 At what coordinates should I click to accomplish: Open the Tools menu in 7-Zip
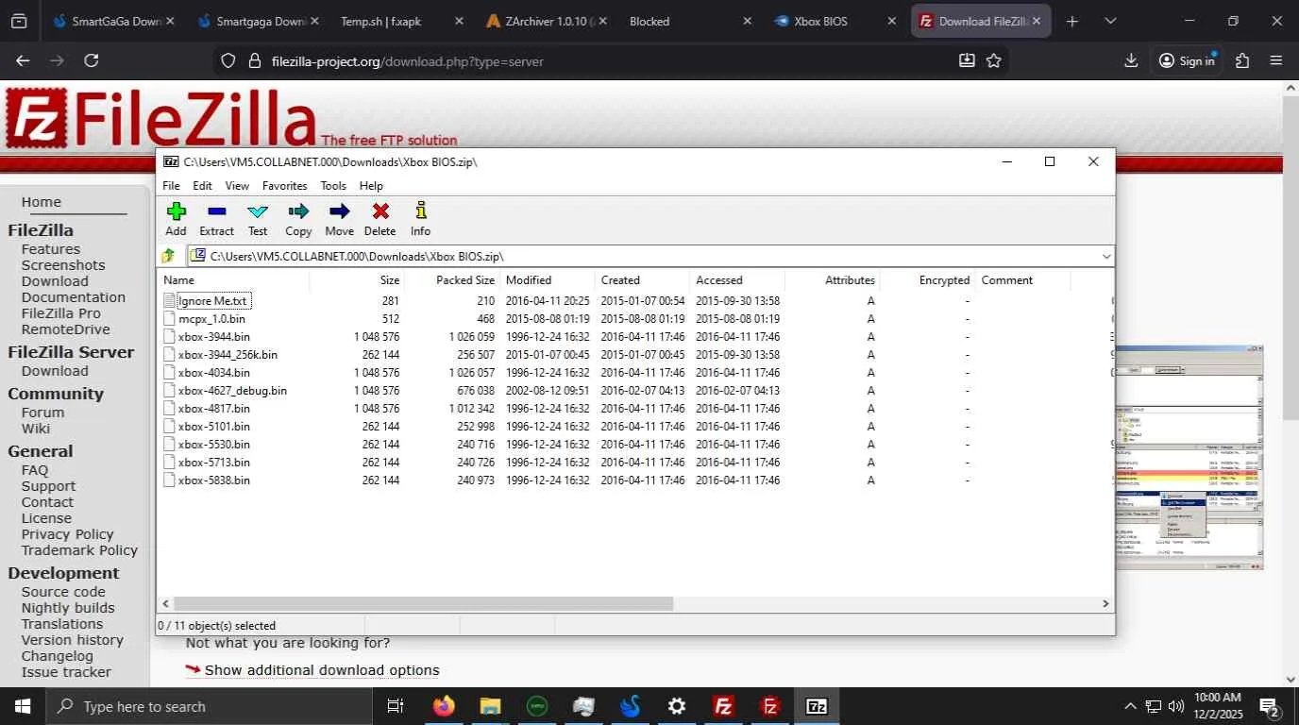(333, 186)
